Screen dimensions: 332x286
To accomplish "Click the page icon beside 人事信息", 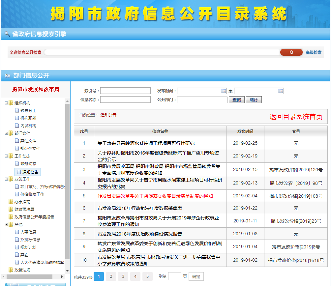I will [17, 232].
